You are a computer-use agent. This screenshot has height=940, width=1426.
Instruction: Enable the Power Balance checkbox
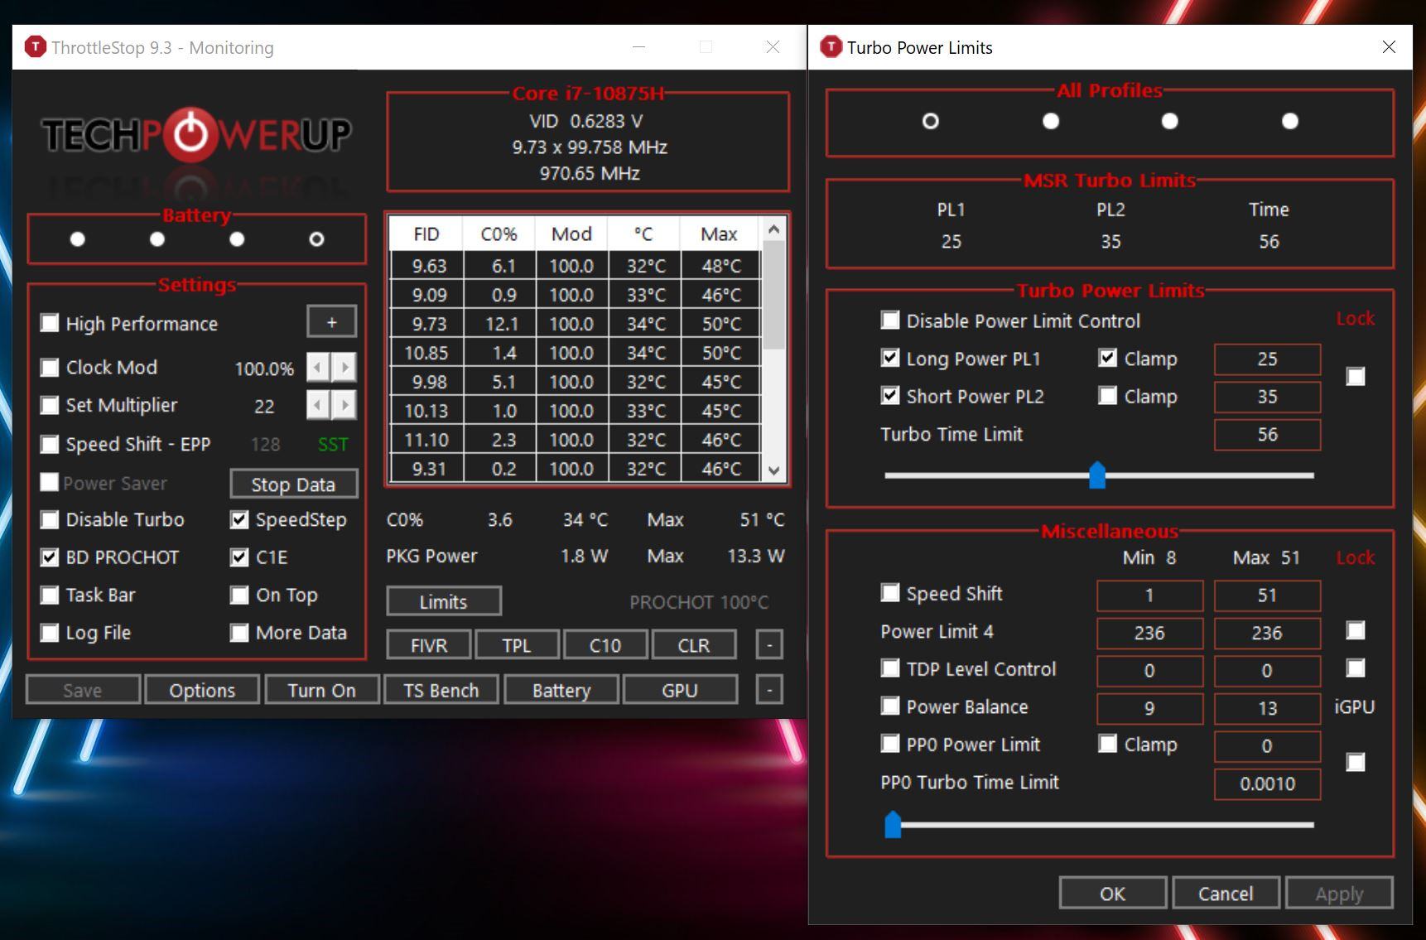pyautogui.click(x=890, y=706)
